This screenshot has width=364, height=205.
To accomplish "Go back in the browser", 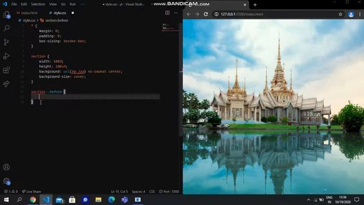I will click(x=188, y=14).
